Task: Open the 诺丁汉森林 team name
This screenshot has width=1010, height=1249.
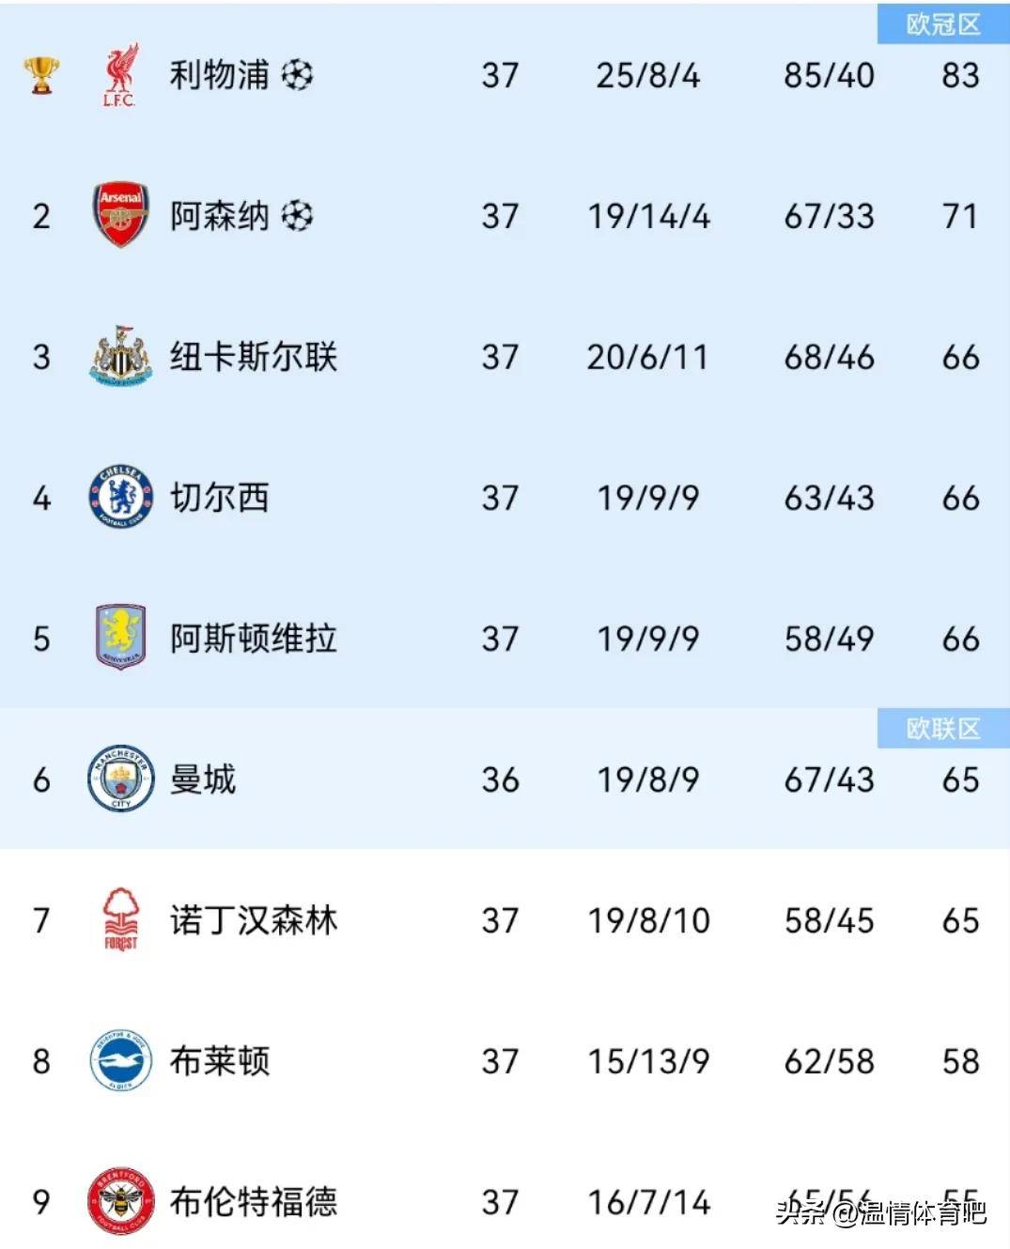Action: (253, 920)
